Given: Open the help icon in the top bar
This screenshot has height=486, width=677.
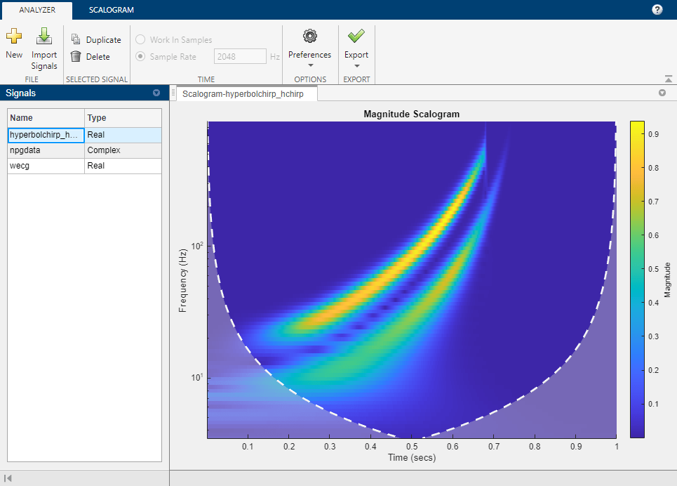Looking at the screenshot, I should 657,9.
